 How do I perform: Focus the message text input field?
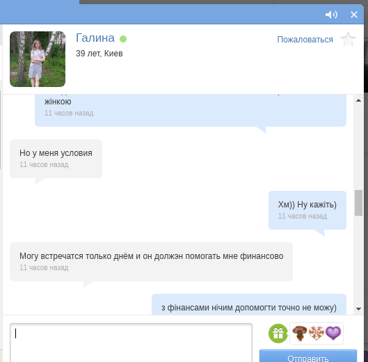[131, 343]
